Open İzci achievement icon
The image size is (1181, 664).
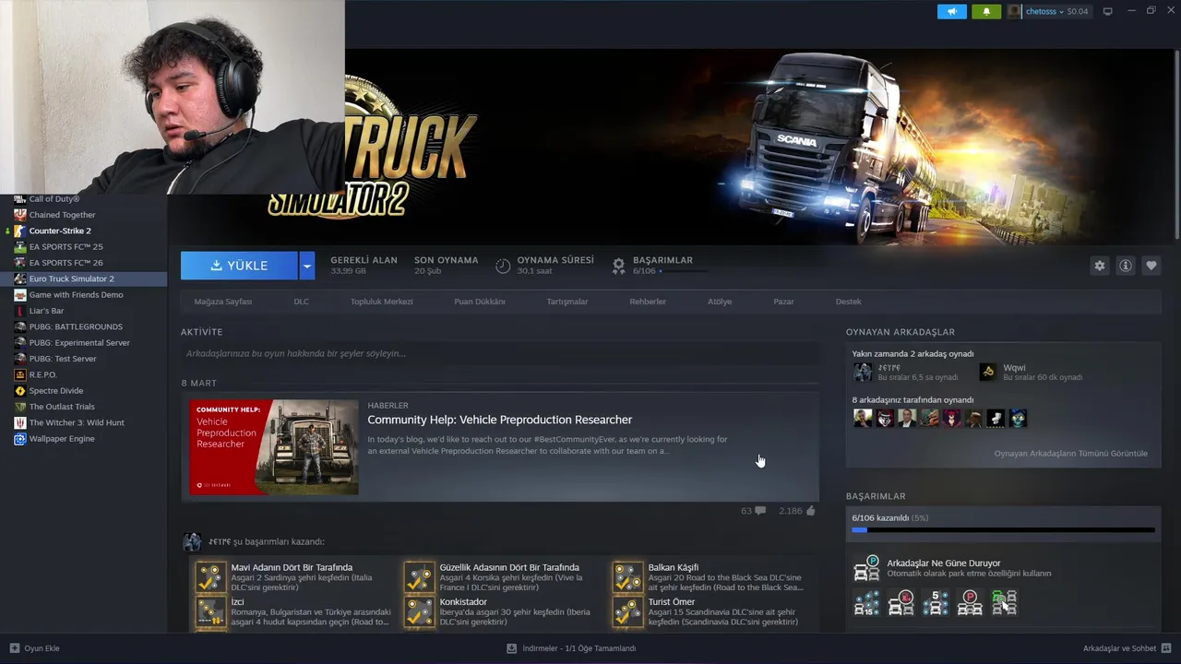211,611
